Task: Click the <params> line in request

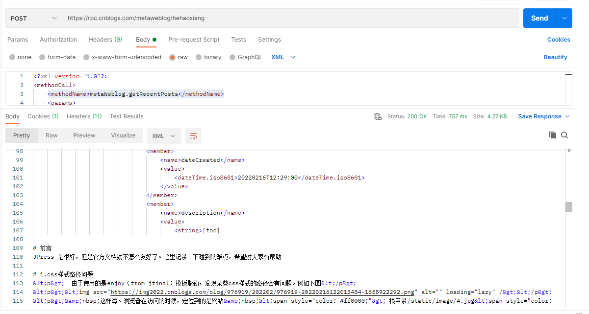Action: pos(62,103)
